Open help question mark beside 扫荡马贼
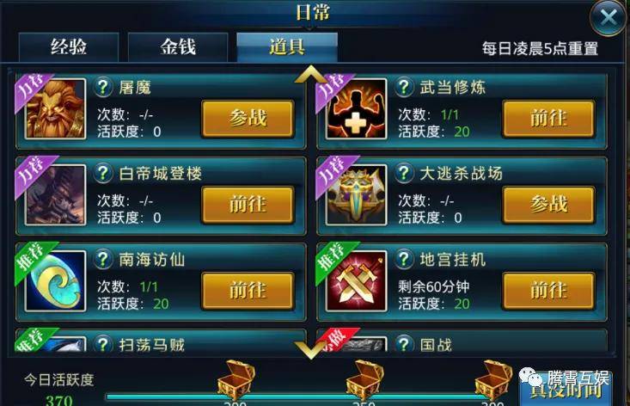Image resolution: width=630 pixels, height=406 pixels. click(103, 344)
